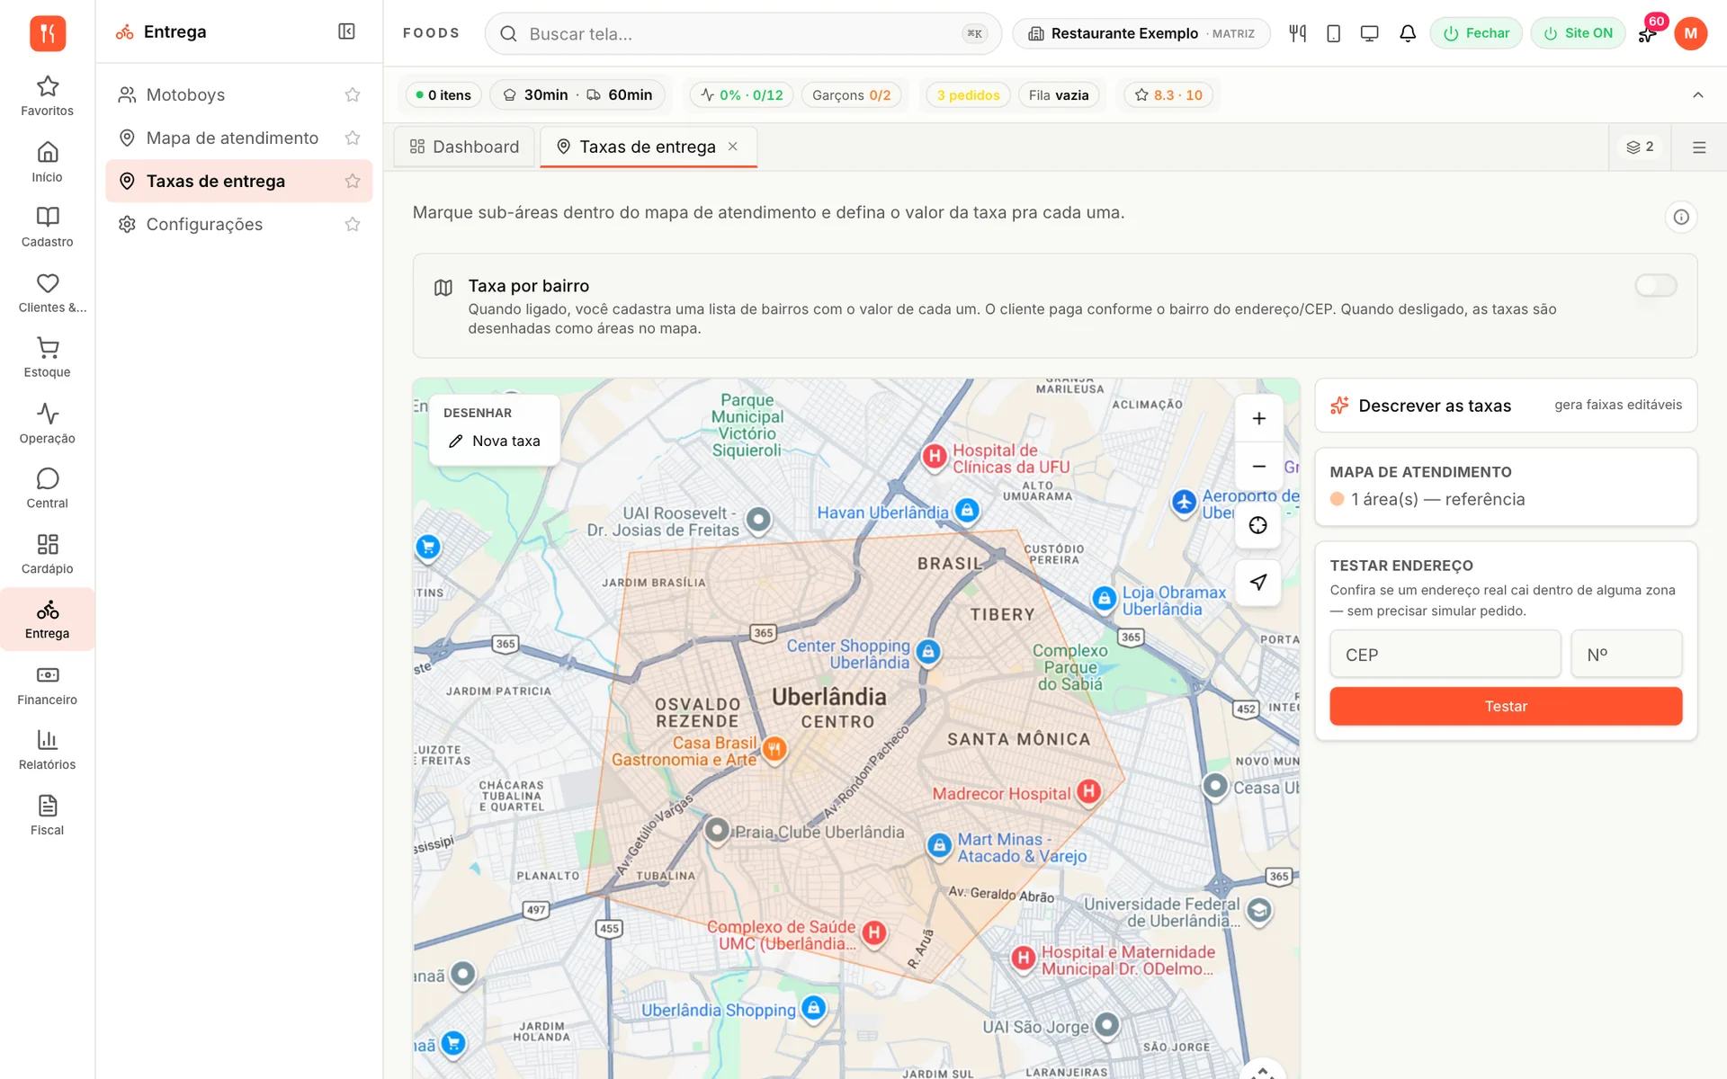Image resolution: width=1727 pixels, height=1079 pixels.
Task: Favorite Motoboys with its star
Action: (353, 94)
